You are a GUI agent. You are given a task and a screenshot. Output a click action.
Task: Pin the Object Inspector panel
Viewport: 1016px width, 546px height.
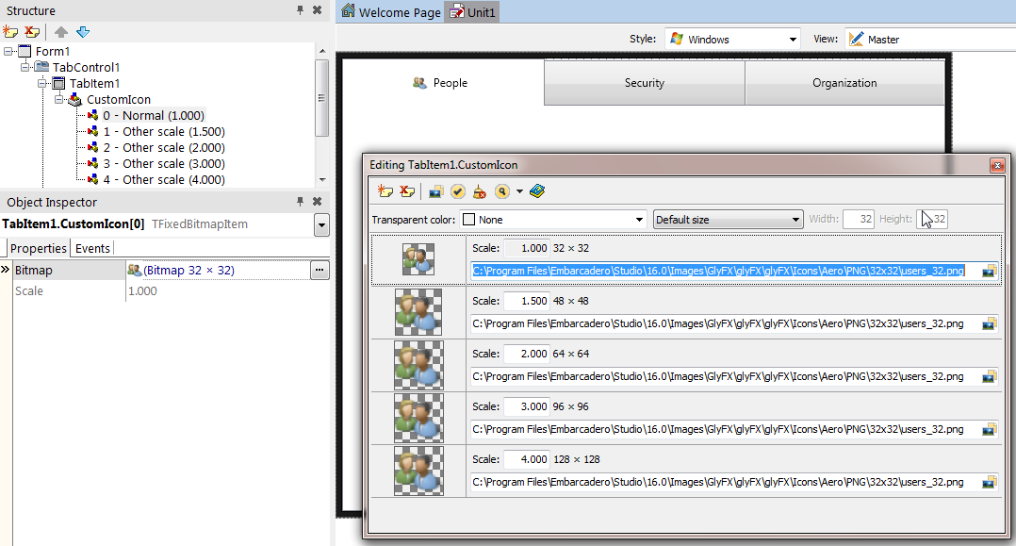tap(301, 202)
